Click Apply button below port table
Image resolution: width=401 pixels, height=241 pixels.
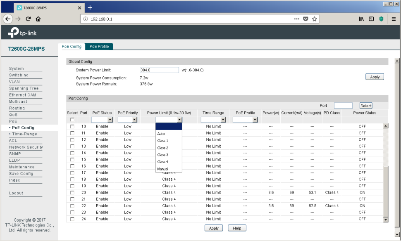[214, 228]
